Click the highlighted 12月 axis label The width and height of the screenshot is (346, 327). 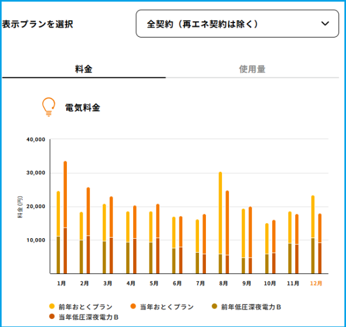tap(317, 283)
